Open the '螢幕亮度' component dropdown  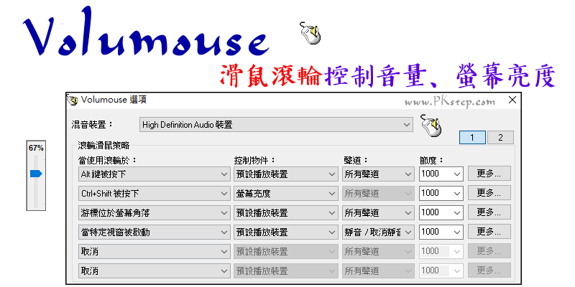[285, 193]
